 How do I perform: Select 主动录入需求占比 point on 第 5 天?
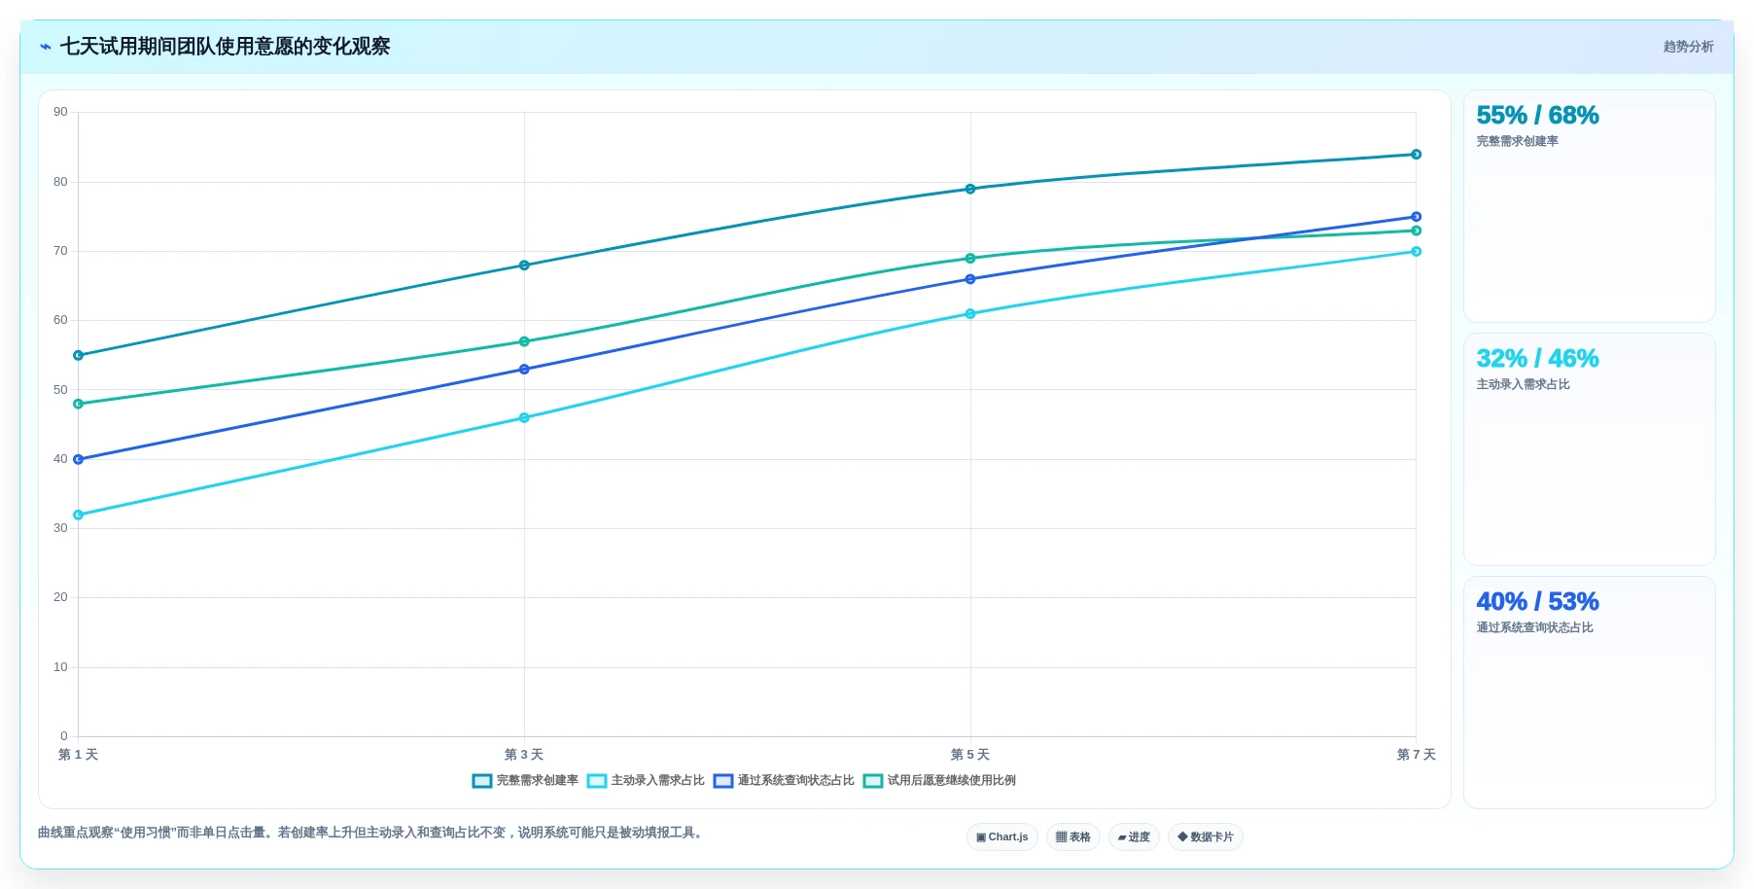click(970, 314)
